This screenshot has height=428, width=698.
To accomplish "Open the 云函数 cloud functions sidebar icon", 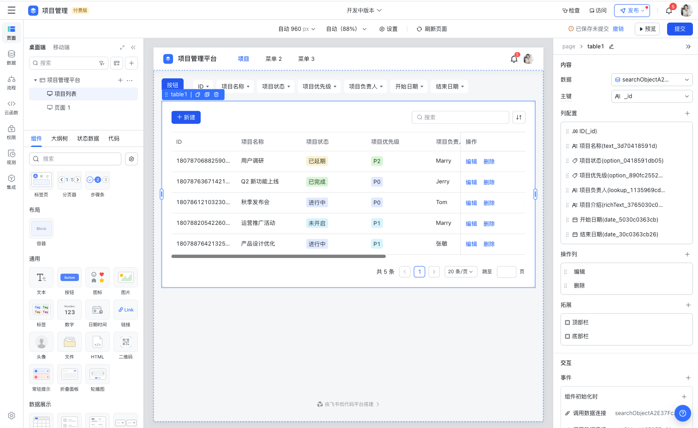I will (12, 107).
